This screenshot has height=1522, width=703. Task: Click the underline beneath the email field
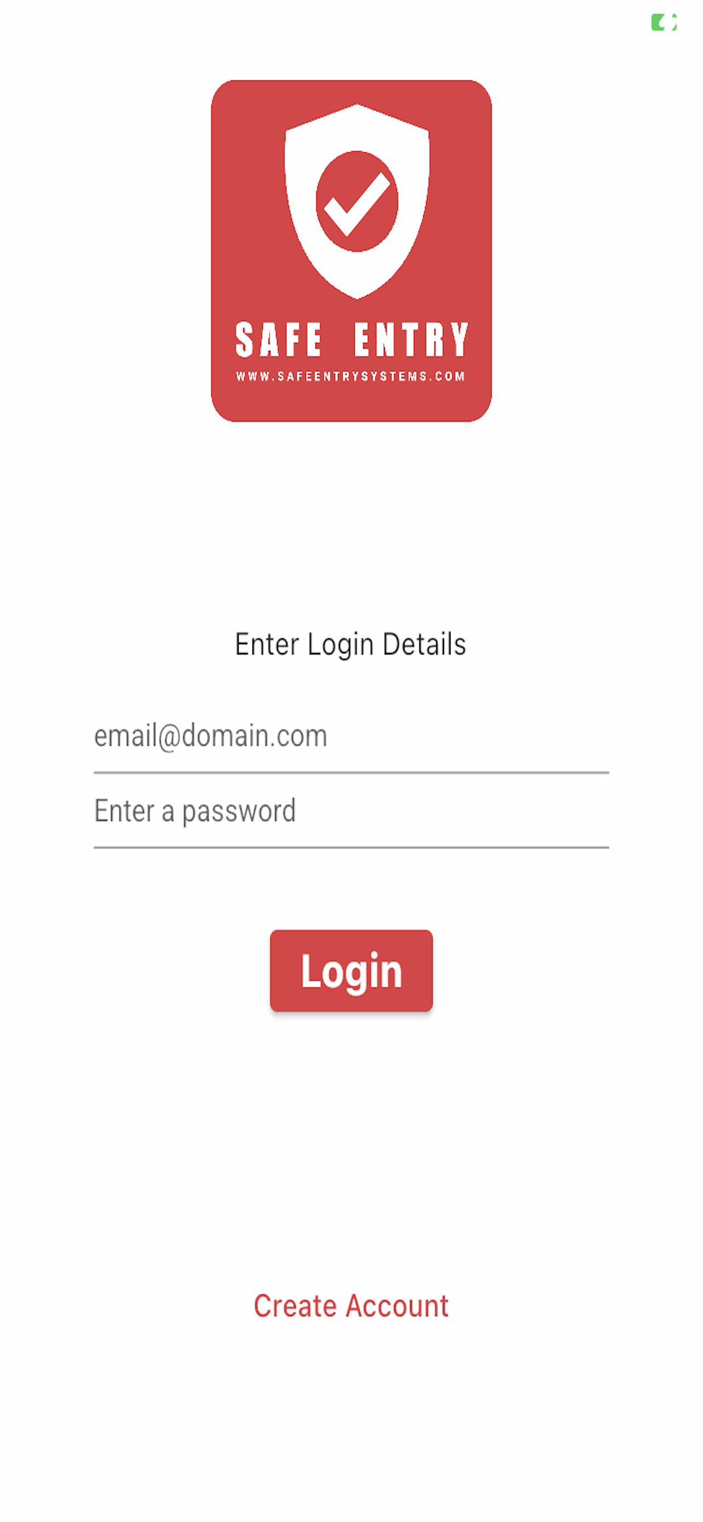351,772
